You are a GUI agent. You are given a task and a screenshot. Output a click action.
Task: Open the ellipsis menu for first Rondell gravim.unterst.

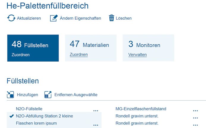[195, 118]
